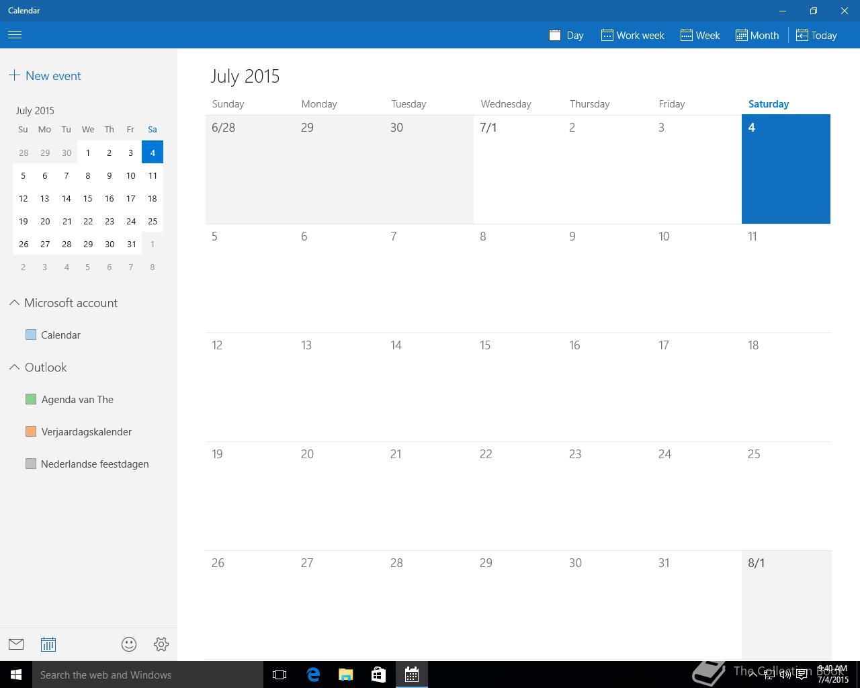
Task: Select July 22 in mini calendar
Action: pyautogui.click(x=87, y=221)
